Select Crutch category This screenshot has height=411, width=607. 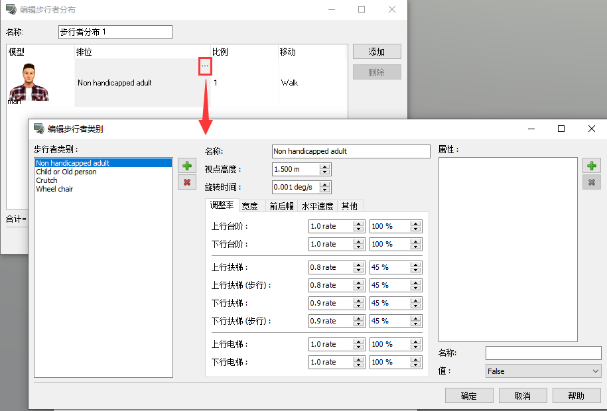coord(103,180)
